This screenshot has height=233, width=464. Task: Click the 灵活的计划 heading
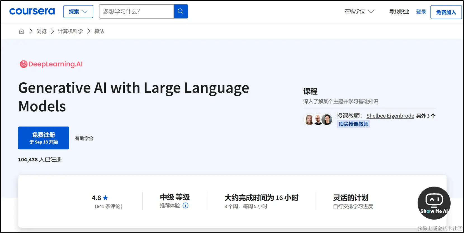351,198
